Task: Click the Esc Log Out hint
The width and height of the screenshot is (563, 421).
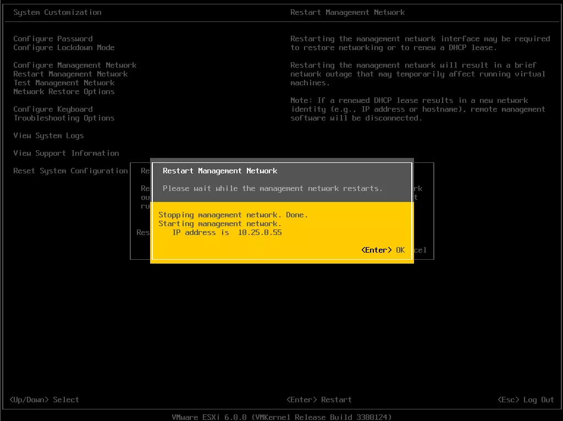Action: 526,400
